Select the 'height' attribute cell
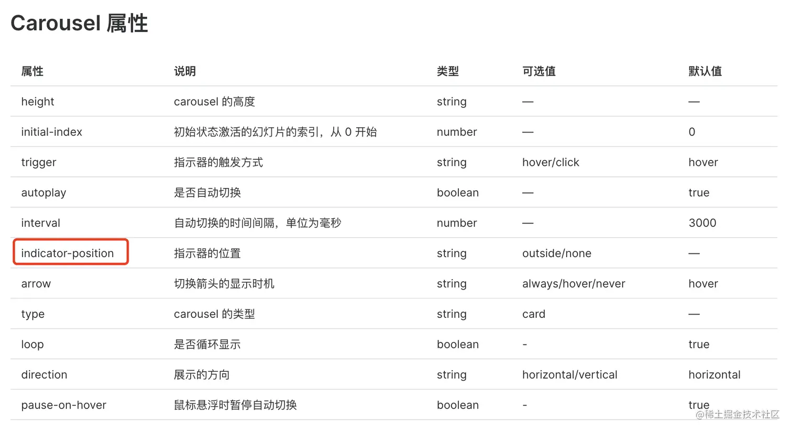This screenshot has height=432, width=792. (38, 102)
